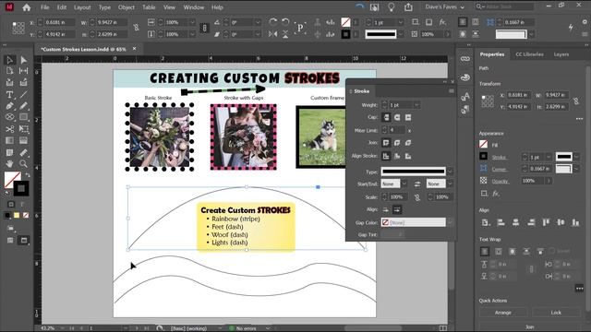Screen dimensions: 591x332
Task: Set the Butt cap option in Stroke panel
Action: [386, 117]
